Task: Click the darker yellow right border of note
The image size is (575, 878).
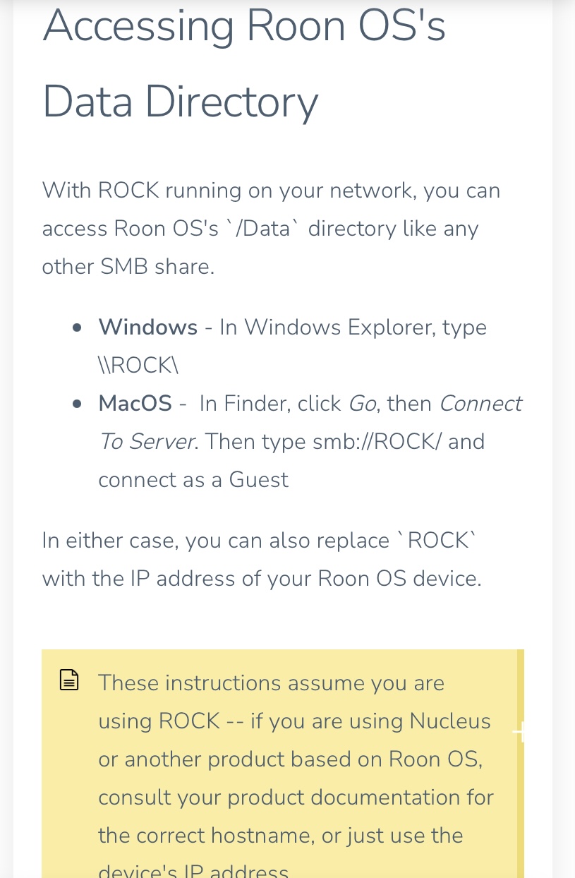Action: (x=521, y=764)
